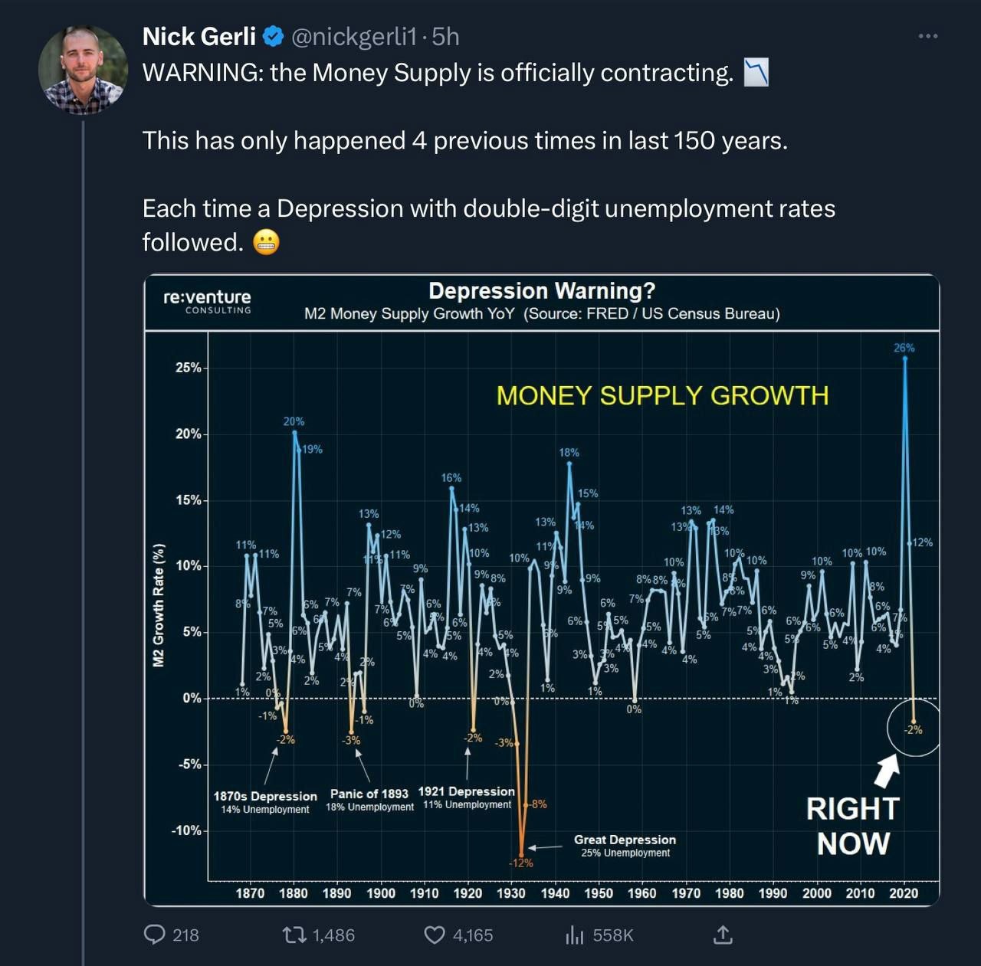Click the reply speech bubble icon
The image size is (981, 966).
[x=155, y=935]
